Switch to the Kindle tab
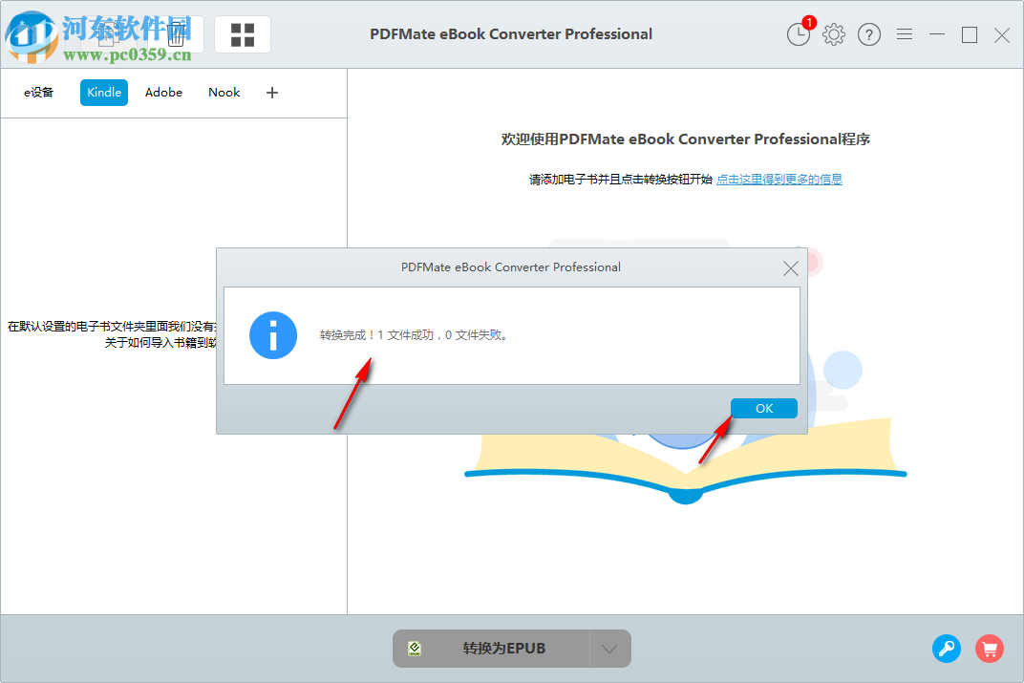Viewport: 1024px width, 683px height. (x=103, y=93)
